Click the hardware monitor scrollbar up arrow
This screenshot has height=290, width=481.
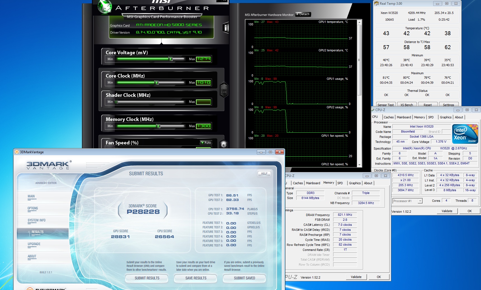(359, 22)
